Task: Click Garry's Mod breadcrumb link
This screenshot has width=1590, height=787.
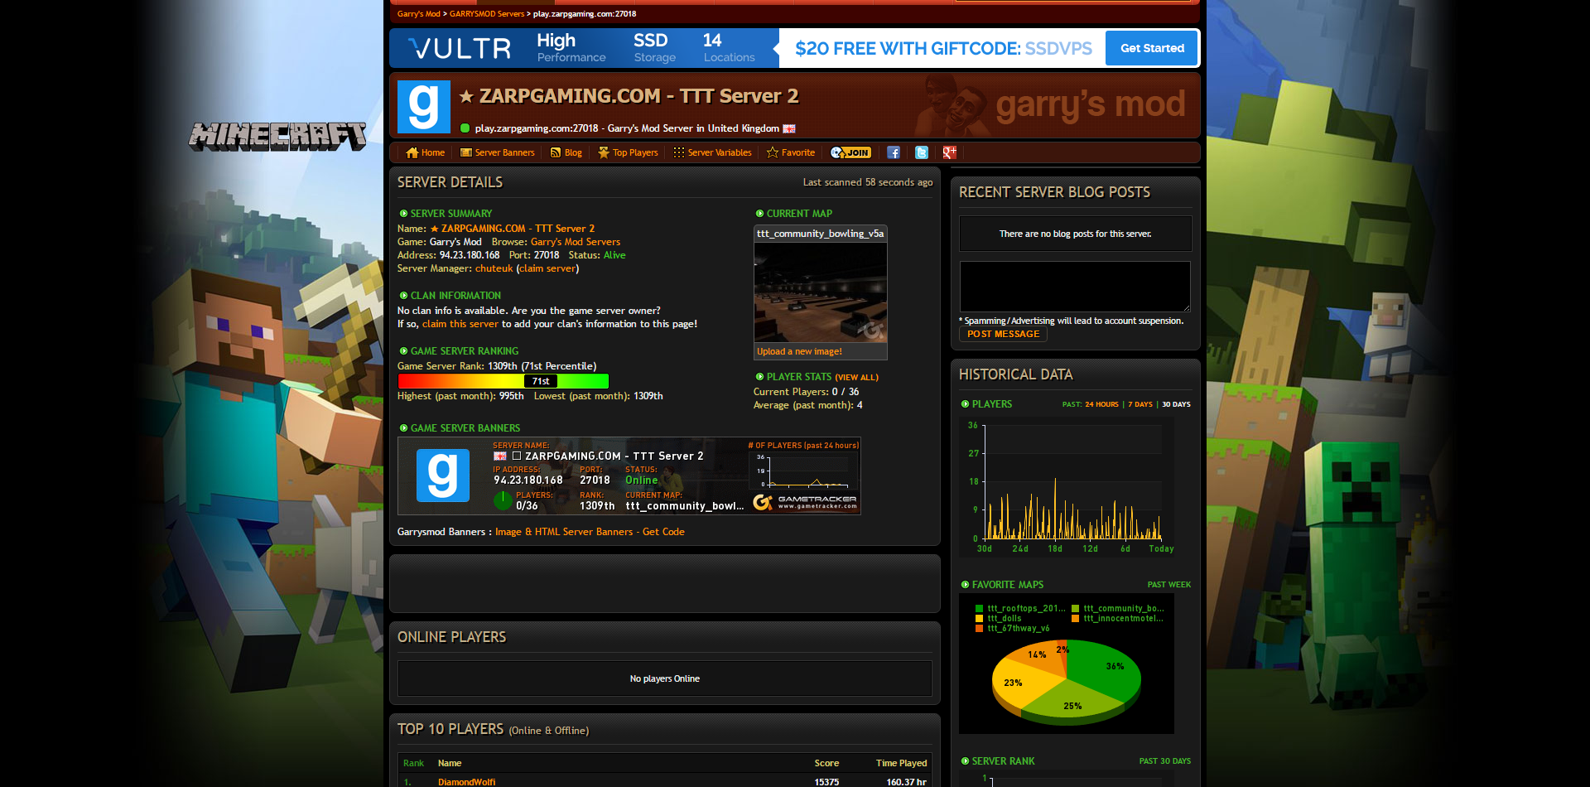Action: pyautogui.click(x=419, y=14)
